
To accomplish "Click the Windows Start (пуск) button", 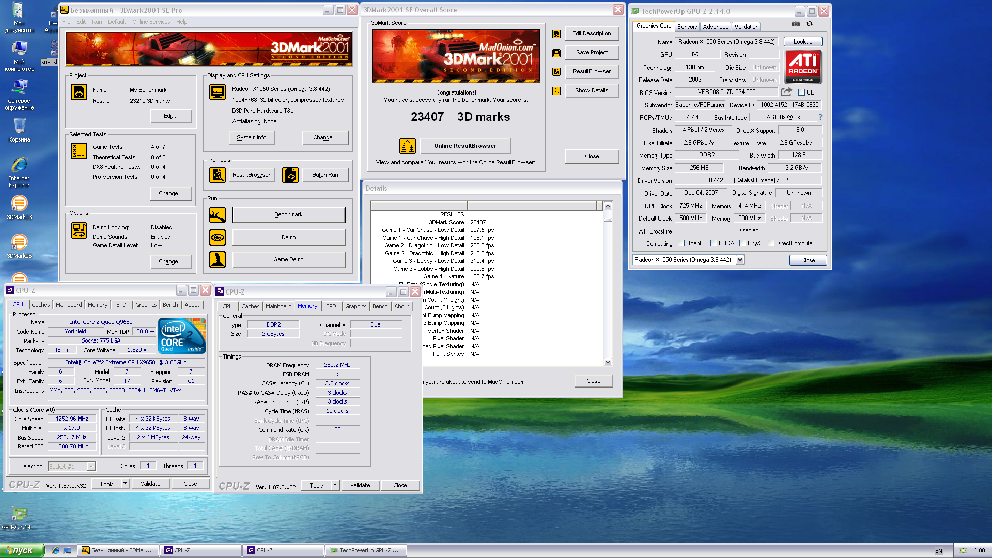I will click(22, 551).
